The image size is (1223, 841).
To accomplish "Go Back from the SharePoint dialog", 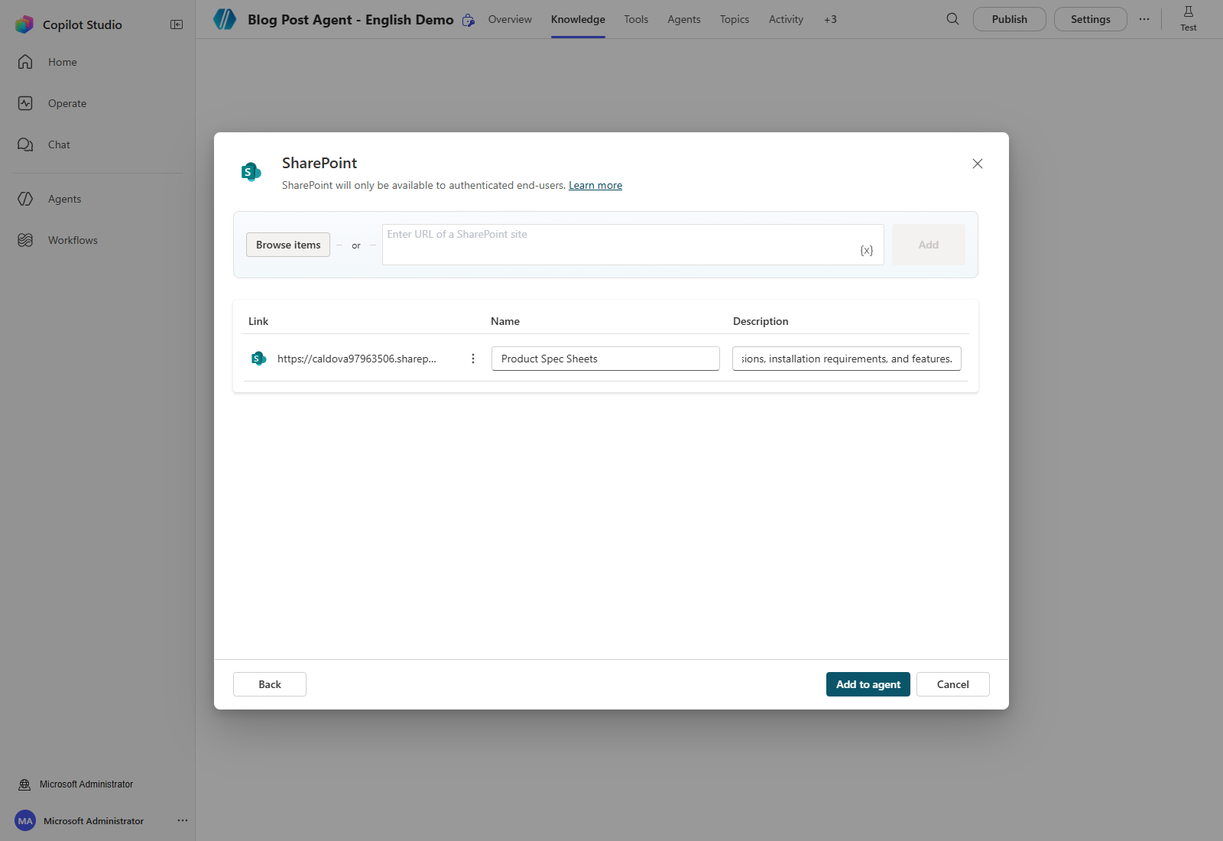I will 270,684.
